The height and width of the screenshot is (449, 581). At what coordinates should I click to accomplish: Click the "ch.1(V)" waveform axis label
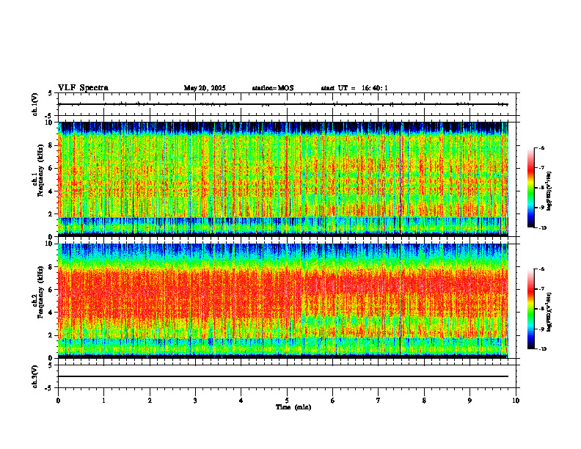coord(35,104)
